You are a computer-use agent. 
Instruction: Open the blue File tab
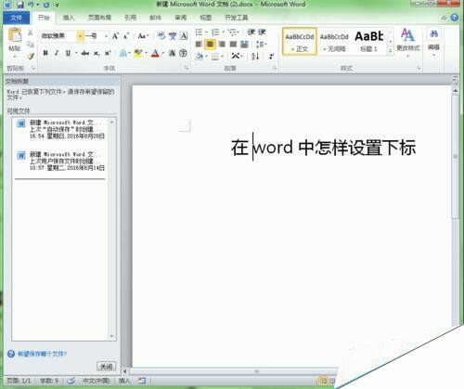click(x=16, y=18)
